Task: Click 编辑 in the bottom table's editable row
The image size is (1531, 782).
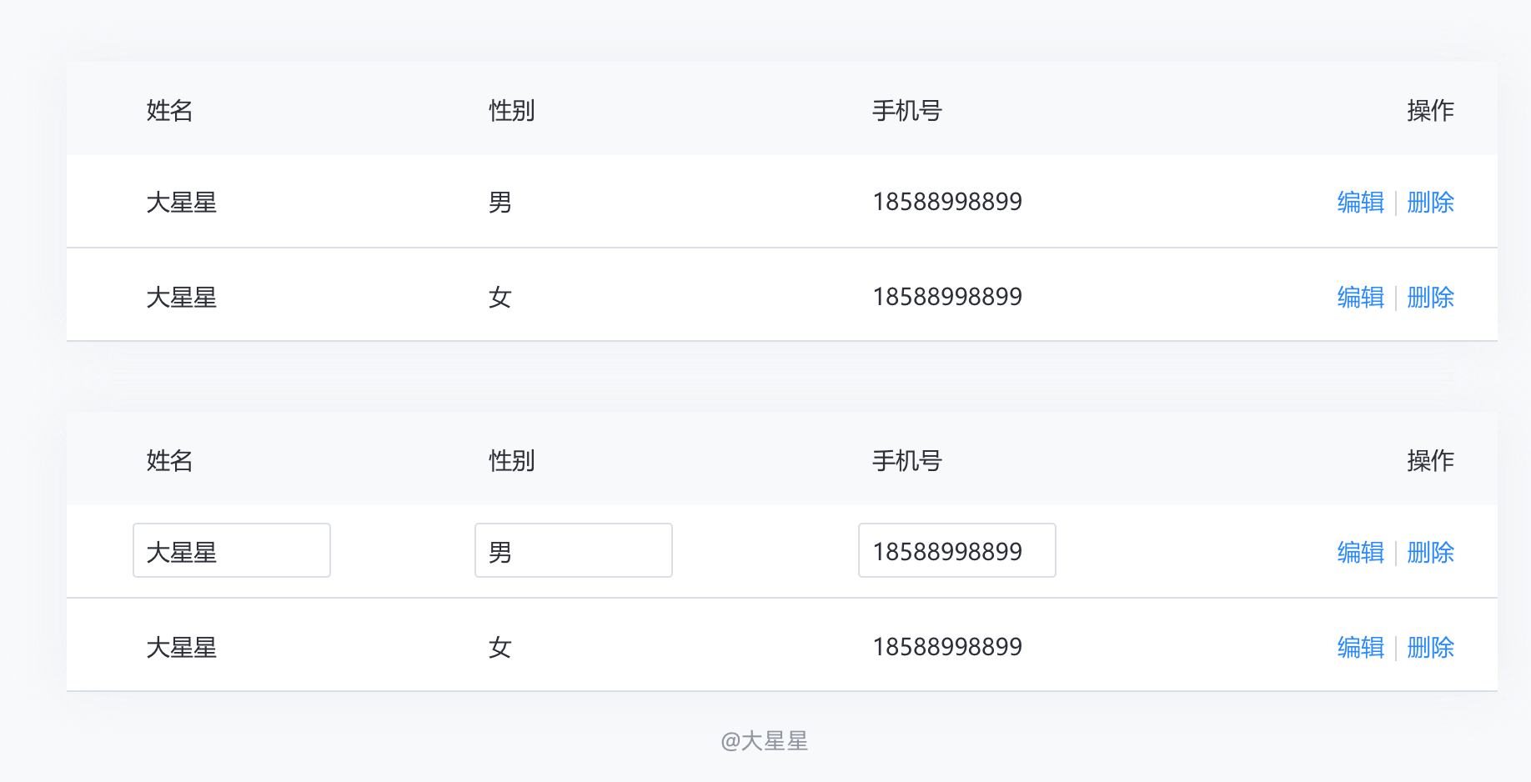Action: click(1360, 553)
